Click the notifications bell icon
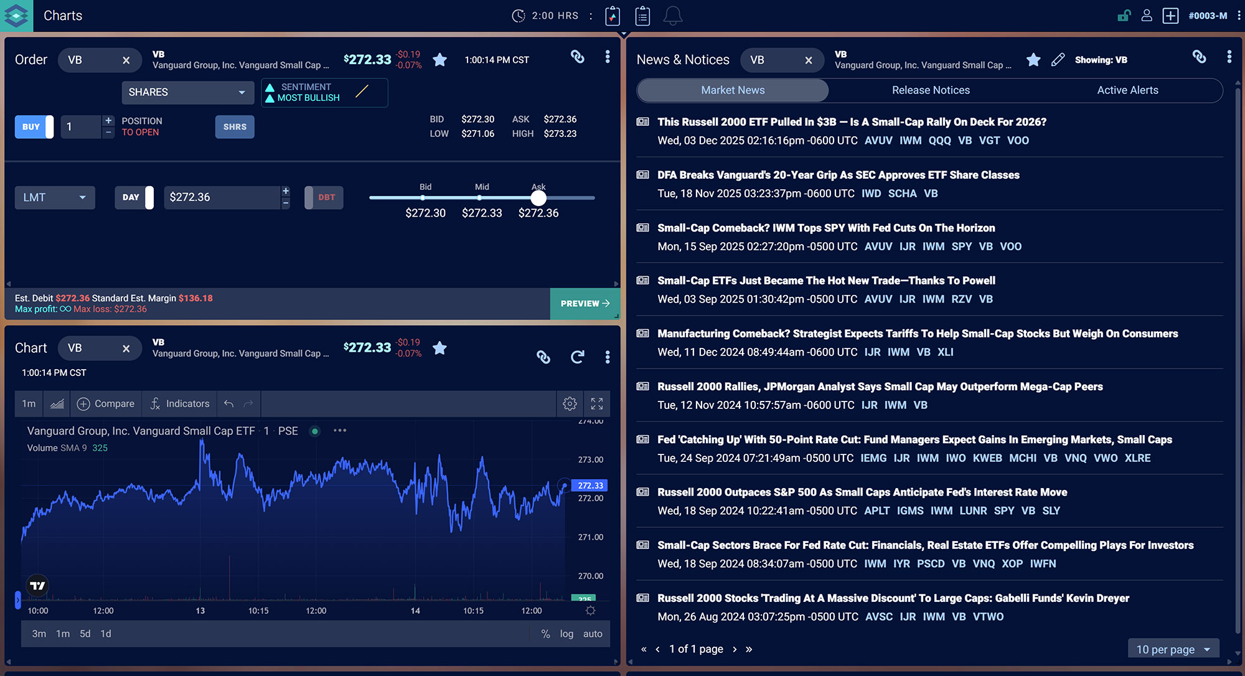1245x676 pixels. pyautogui.click(x=672, y=16)
